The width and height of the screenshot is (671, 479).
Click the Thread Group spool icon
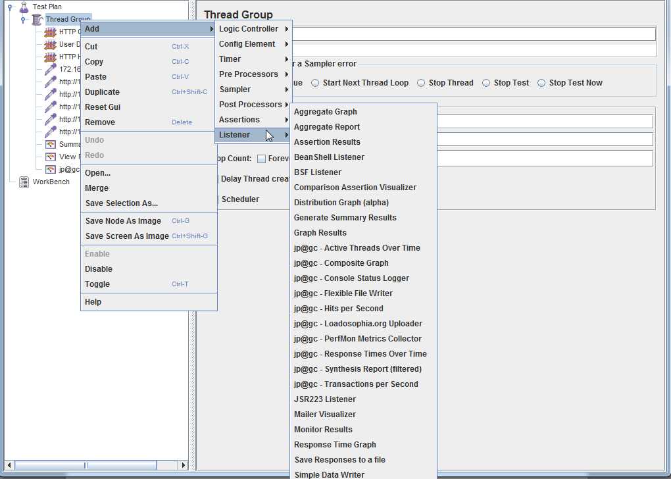37,19
